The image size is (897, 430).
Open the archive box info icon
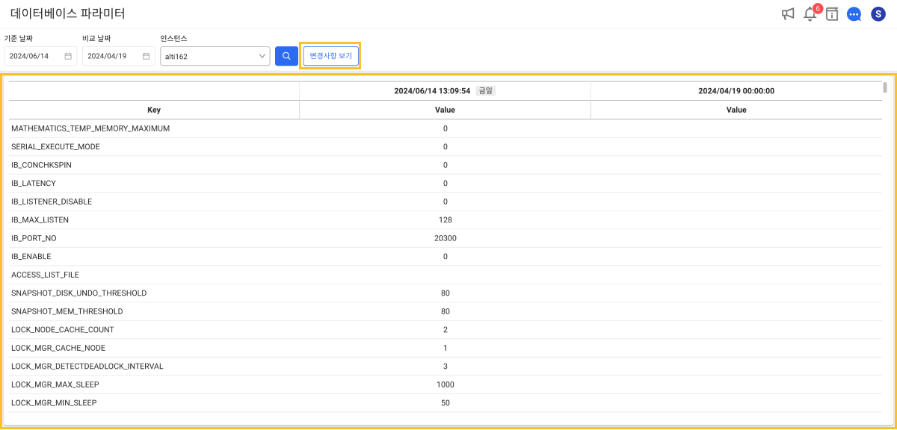tap(832, 13)
